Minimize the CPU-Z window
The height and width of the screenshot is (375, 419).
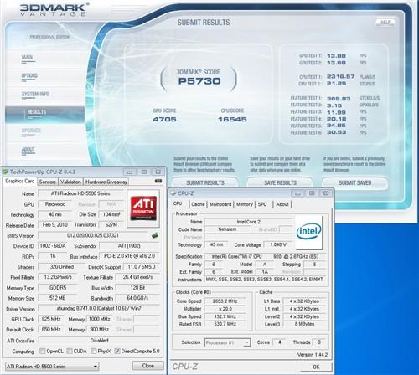297,193
